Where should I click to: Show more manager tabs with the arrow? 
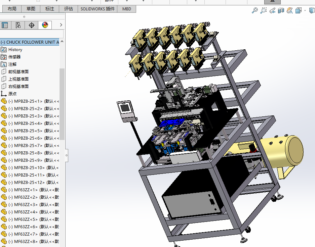61,25
